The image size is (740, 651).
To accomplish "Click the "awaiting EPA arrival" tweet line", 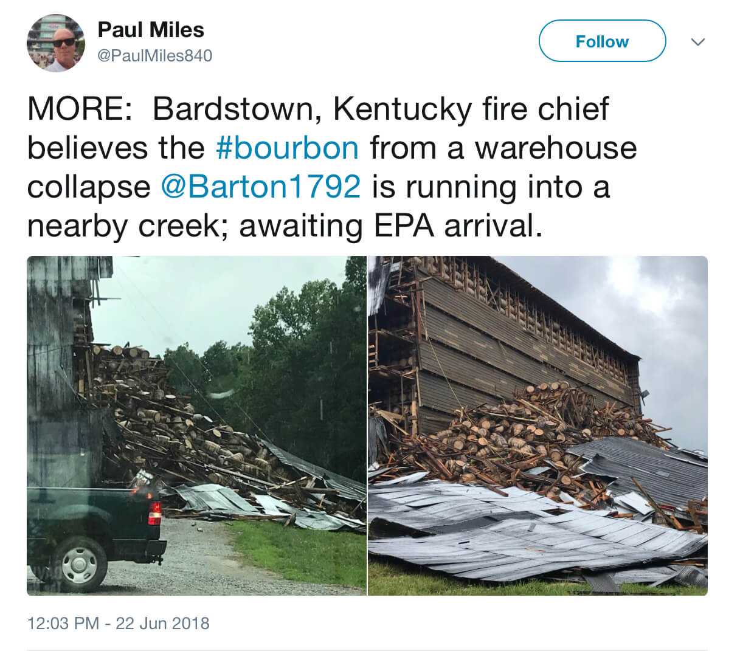I will 389,226.
